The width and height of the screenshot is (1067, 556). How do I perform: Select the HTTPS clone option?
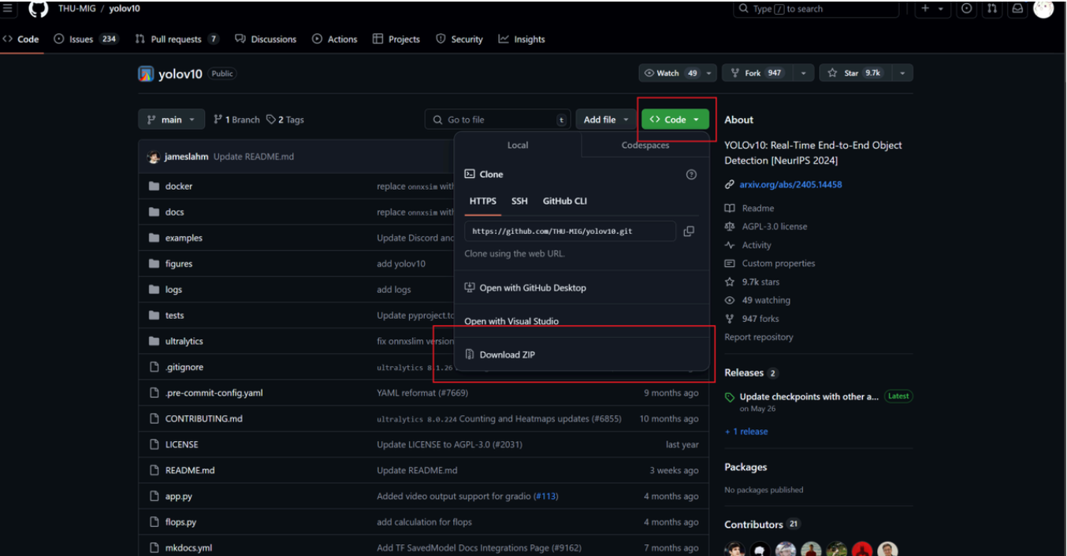pos(483,202)
